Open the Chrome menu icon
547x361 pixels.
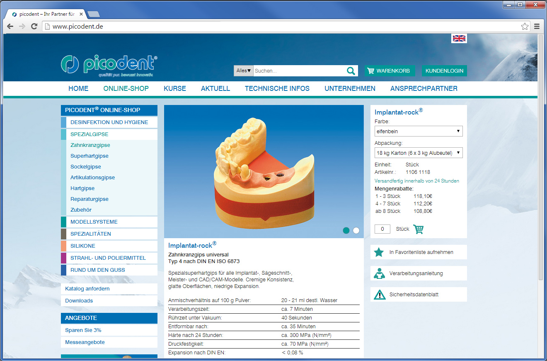click(537, 27)
